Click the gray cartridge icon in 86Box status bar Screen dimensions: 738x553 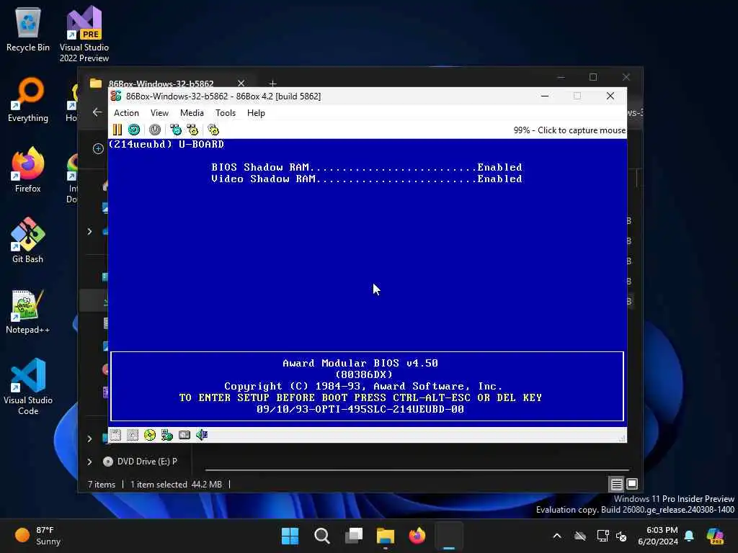point(184,435)
